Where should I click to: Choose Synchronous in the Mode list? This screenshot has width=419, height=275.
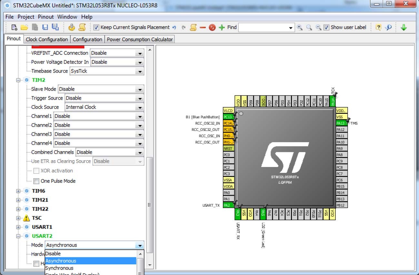[91, 268]
